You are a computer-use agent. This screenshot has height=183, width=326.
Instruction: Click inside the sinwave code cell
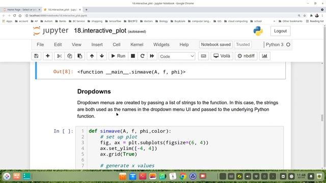(x=179, y=148)
